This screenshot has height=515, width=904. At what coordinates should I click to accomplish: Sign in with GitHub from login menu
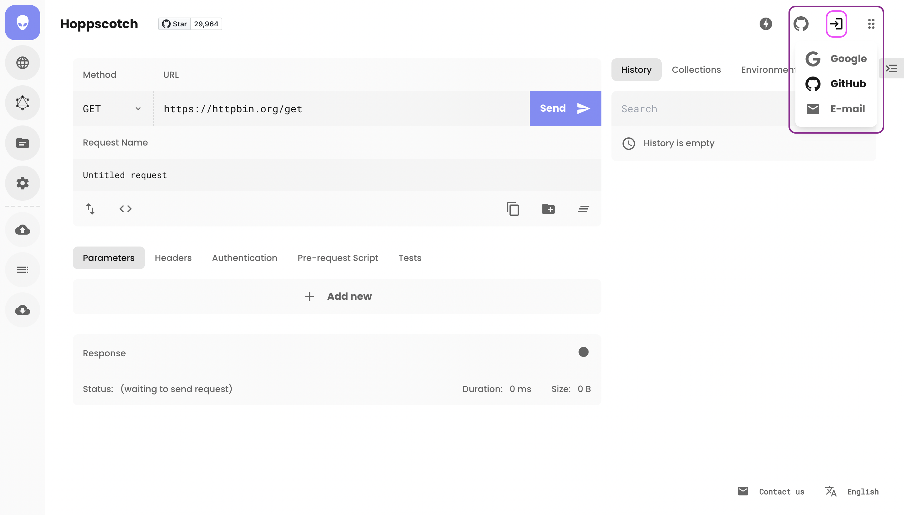click(x=835, y=83)
